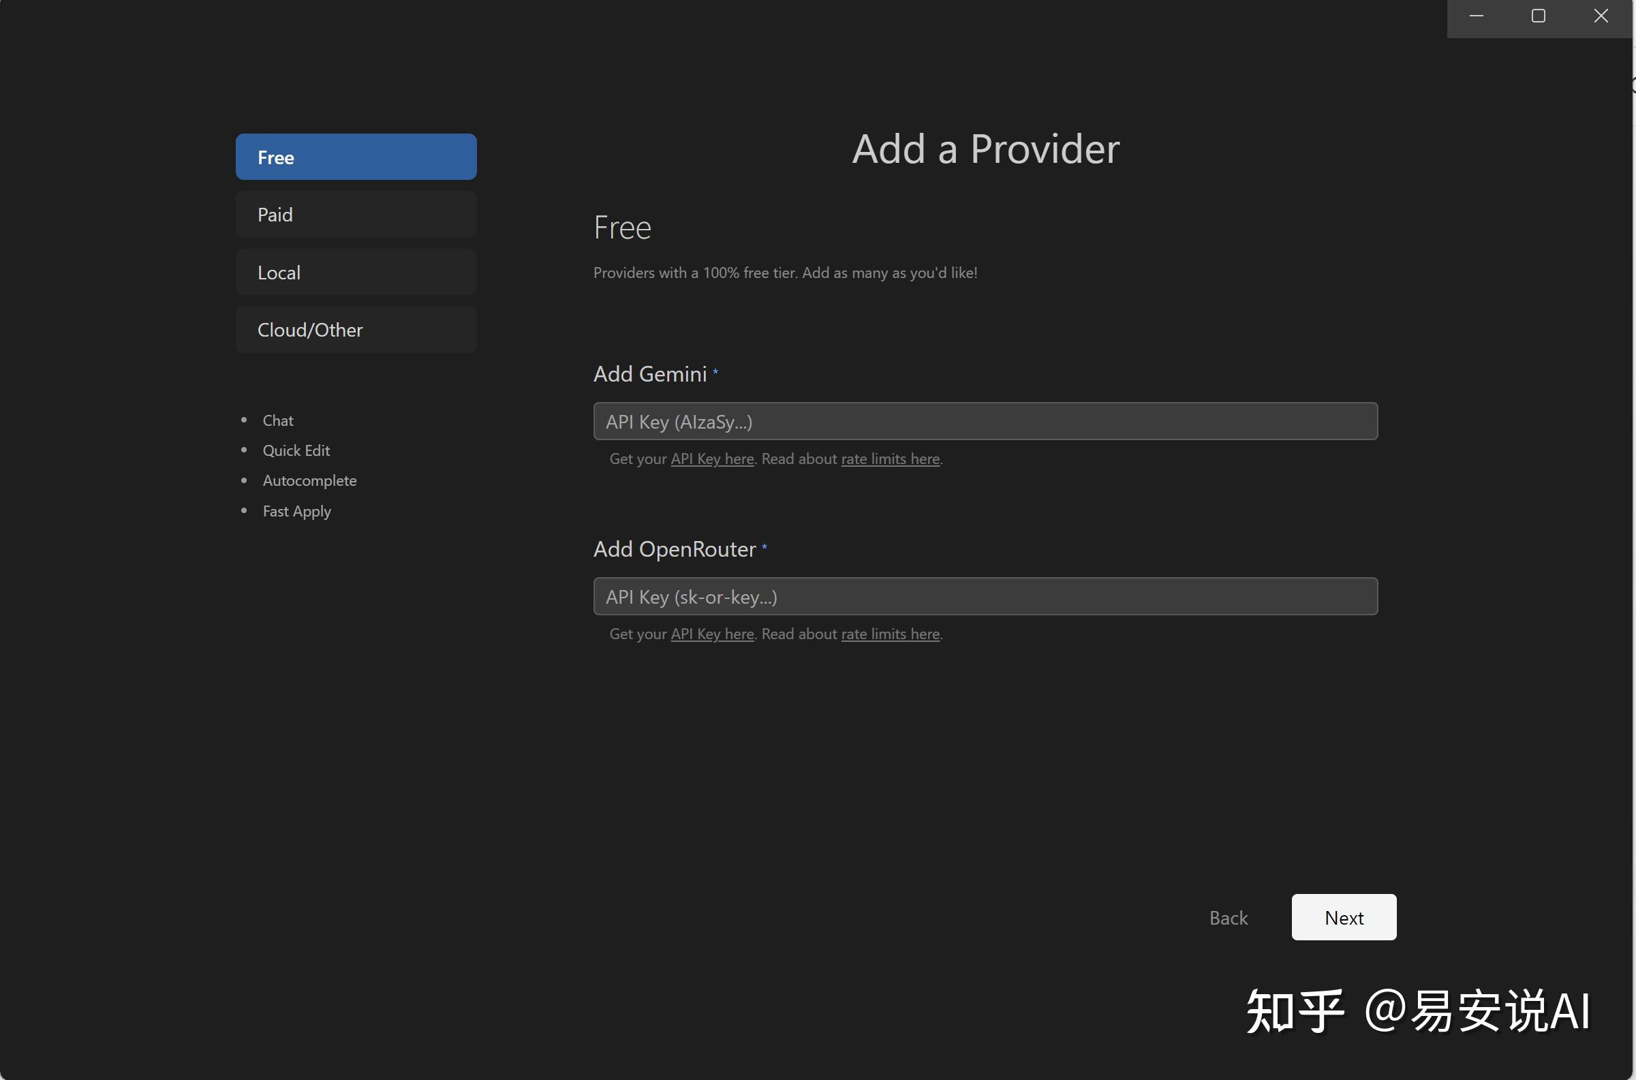This screenshot has height=1080, width=1636.
Task: Open the OpenRouter rate limits here link
Action: point(890,634)
